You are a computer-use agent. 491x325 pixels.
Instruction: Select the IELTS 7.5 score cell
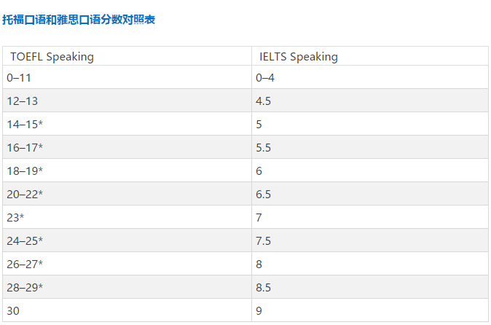pyautogui.click(x=263, y=240)
